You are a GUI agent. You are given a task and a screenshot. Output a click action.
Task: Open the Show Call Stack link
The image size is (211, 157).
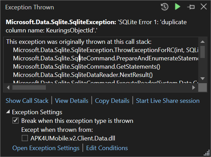point(27,101)
